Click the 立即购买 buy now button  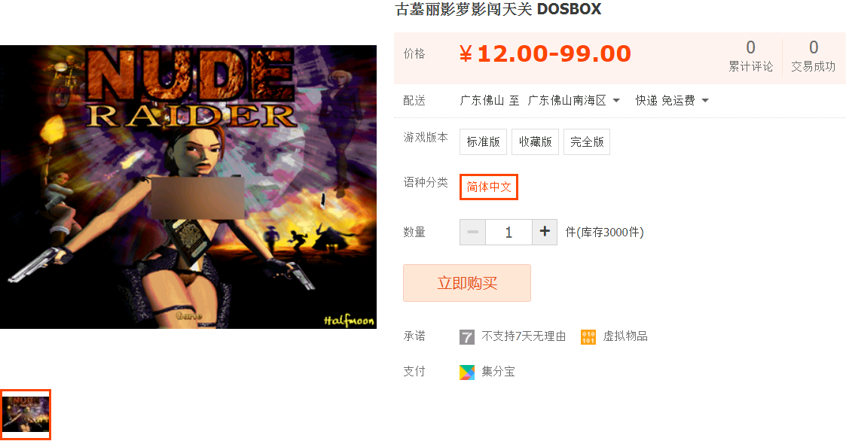tap(467, 283)
